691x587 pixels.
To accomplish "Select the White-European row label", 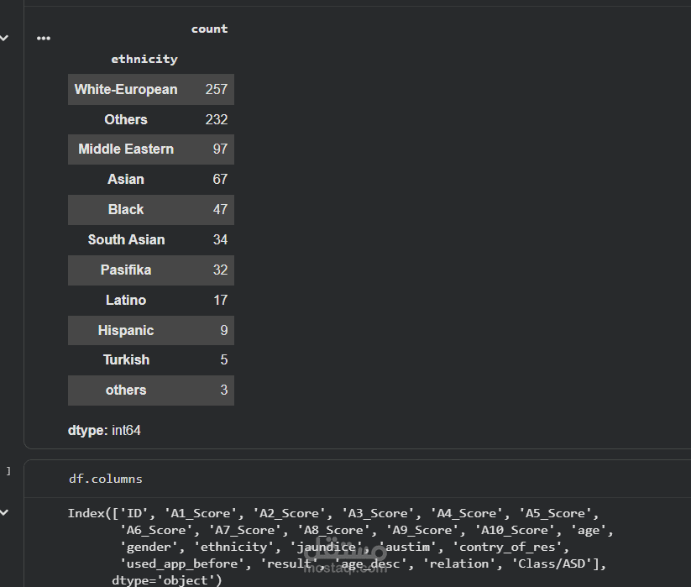I will click(126, 89).
